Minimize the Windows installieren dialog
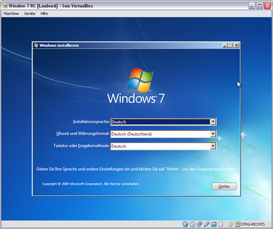This screenshot has height=229, width=273. [225, 46]
